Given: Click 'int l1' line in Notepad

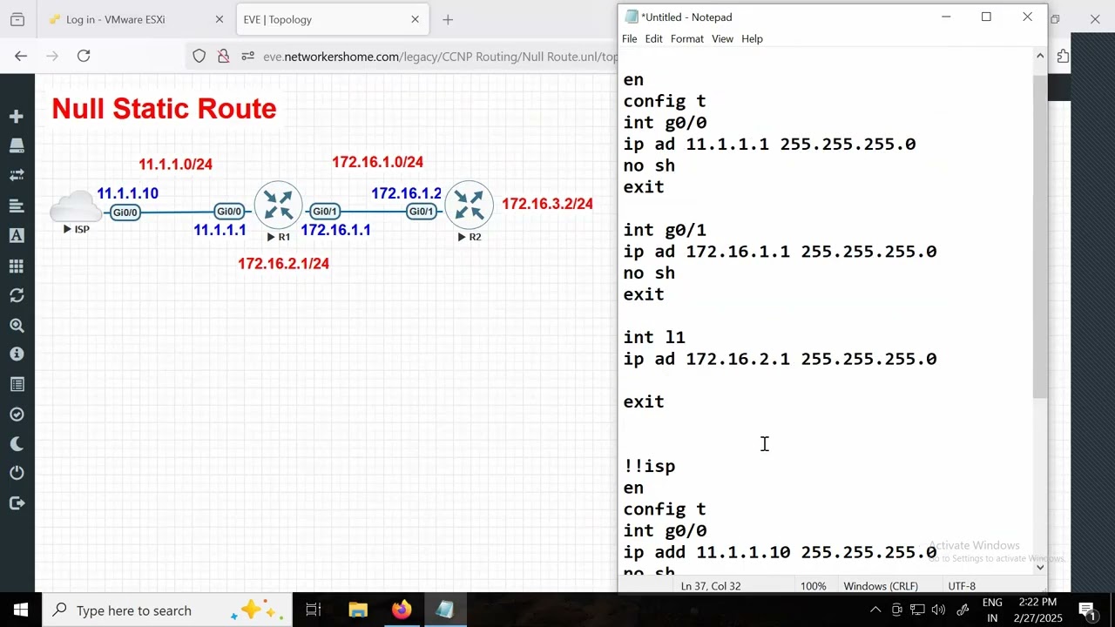Looking at the screenshot, I should click(654, 338).
